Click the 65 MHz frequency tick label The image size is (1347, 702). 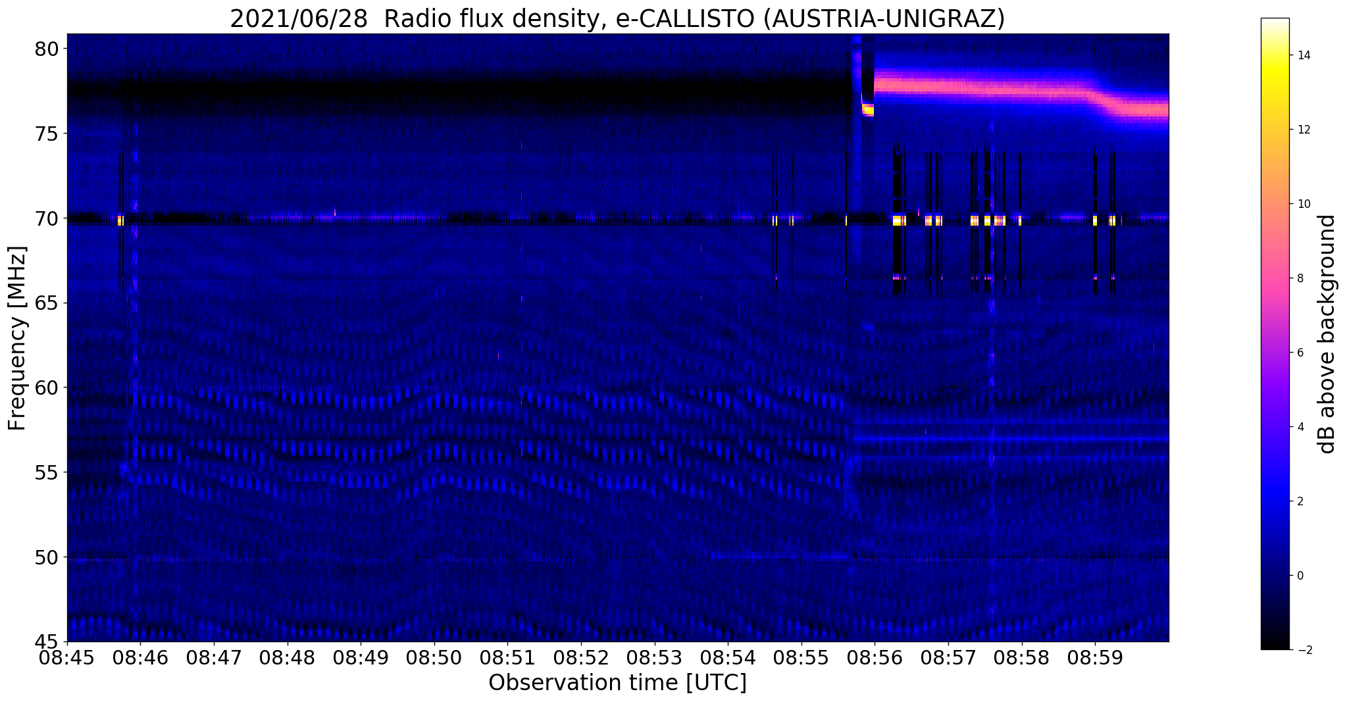(48, 303)
